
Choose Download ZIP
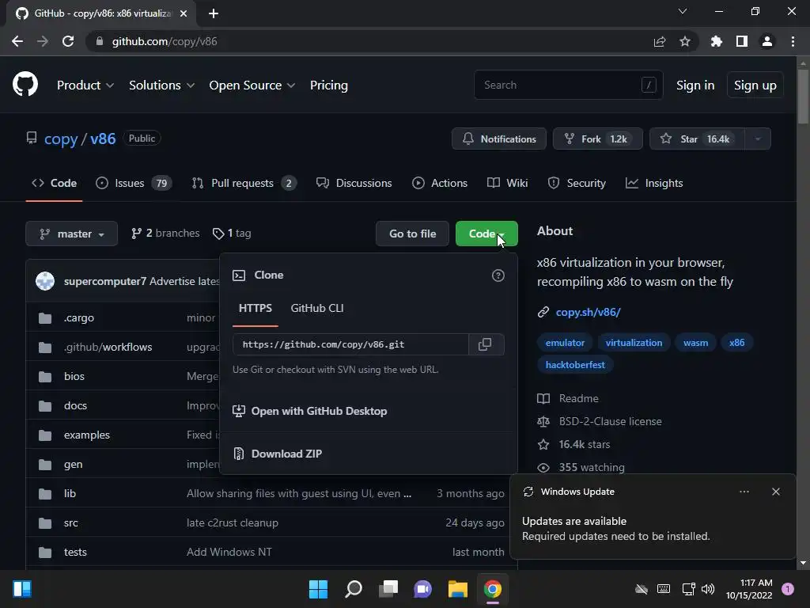point(278,454)
